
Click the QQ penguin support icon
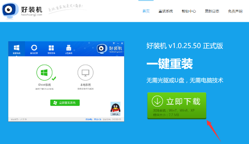pos(115,108)
